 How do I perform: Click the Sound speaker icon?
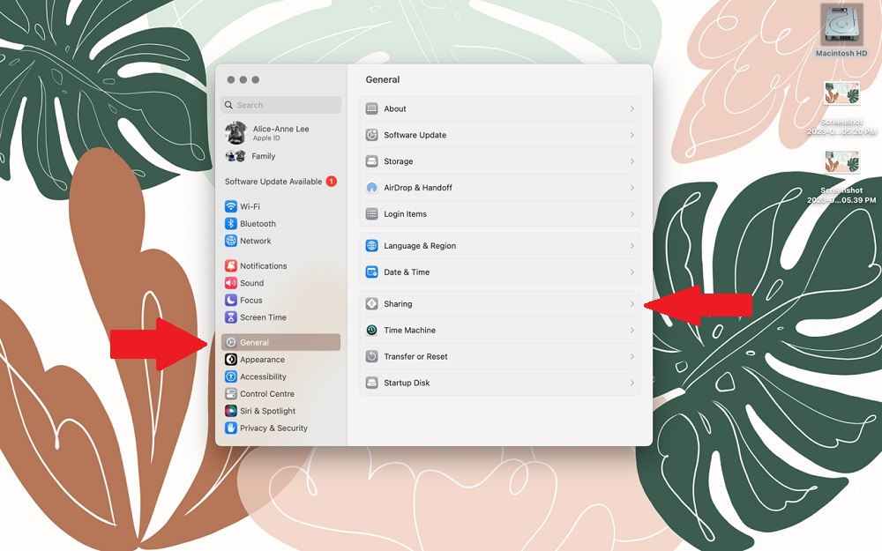click(230, 283)
